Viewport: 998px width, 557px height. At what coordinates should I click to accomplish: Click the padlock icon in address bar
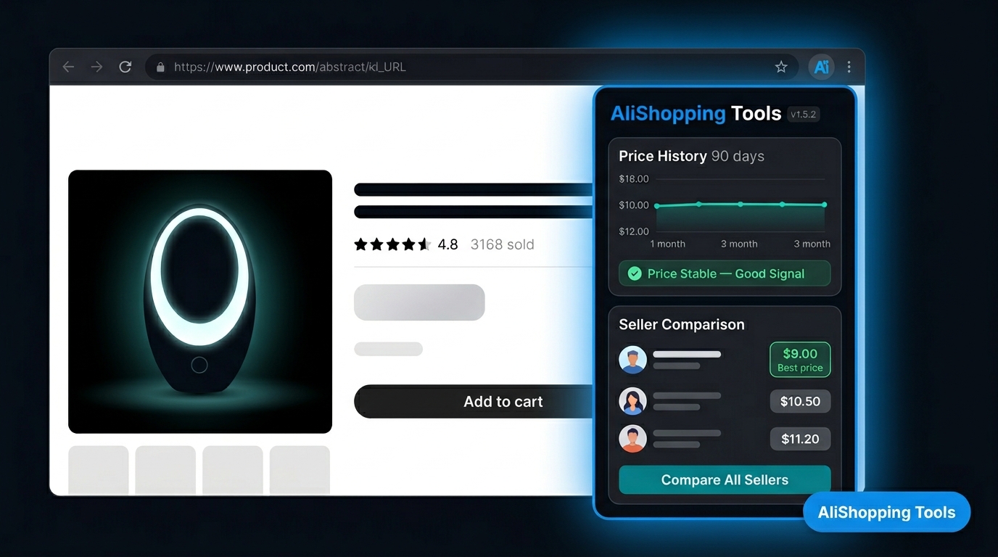(x=160, y=67)
